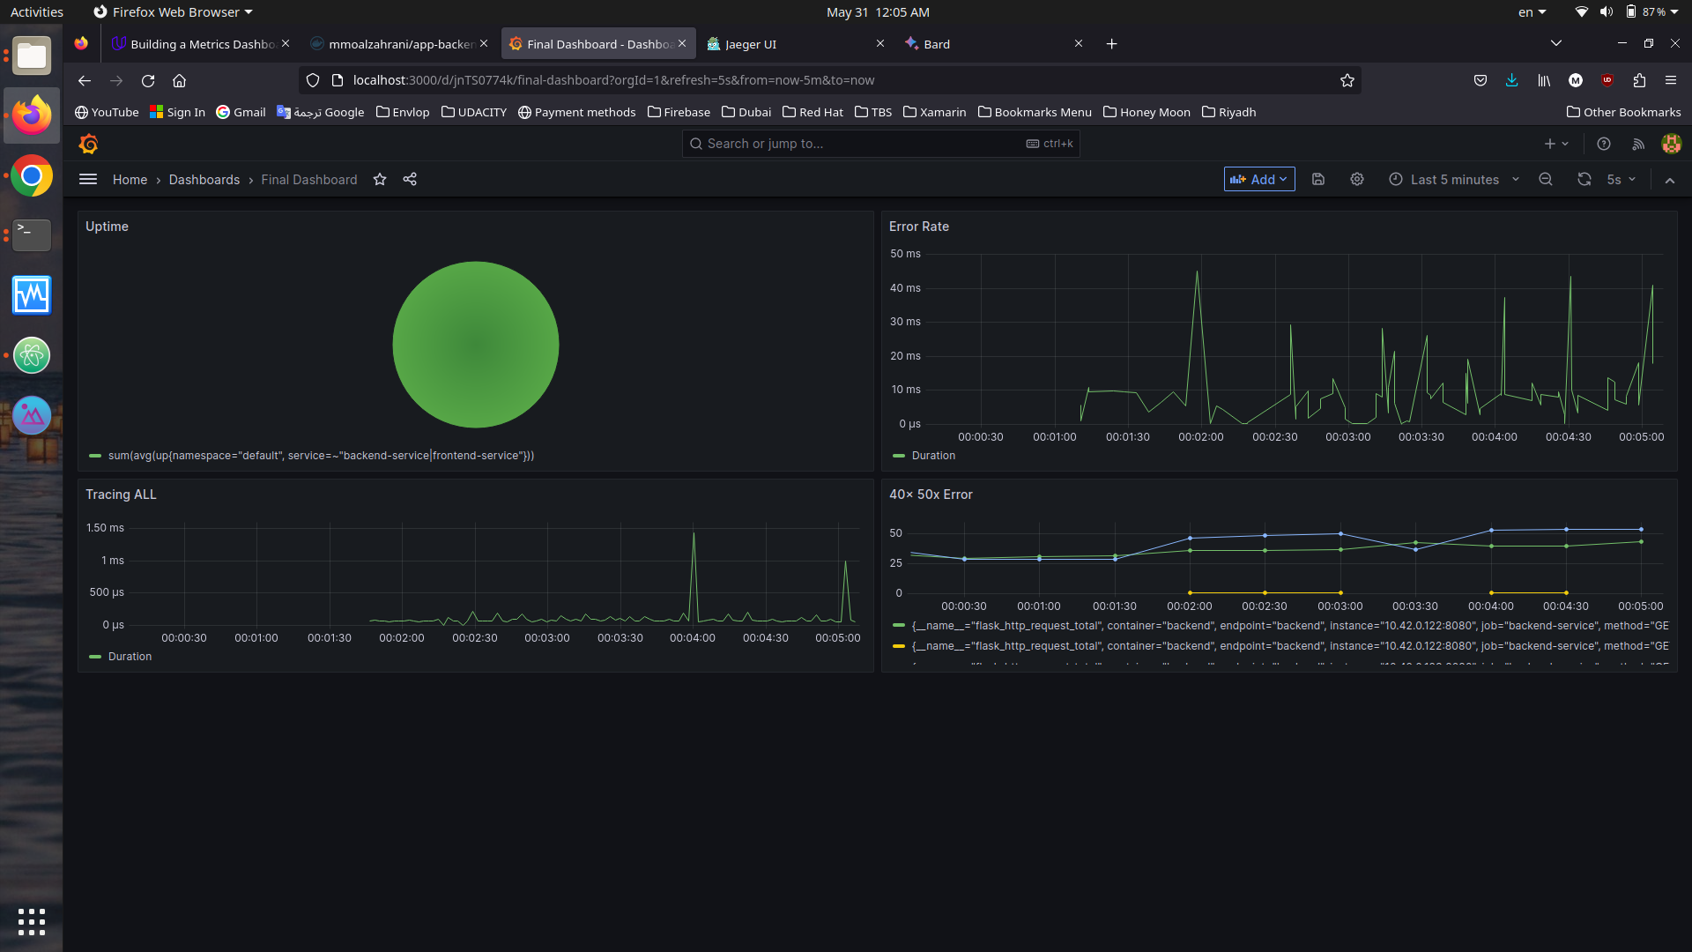Open Grafana news and updates feed

click(x=1638, y=144)
